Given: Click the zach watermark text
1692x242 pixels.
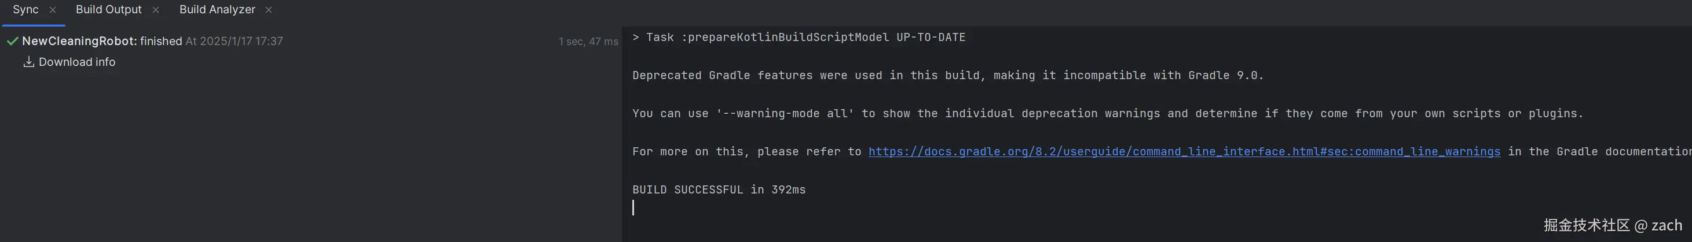Looking at the screenshot, I should (x=1667, y=226).
